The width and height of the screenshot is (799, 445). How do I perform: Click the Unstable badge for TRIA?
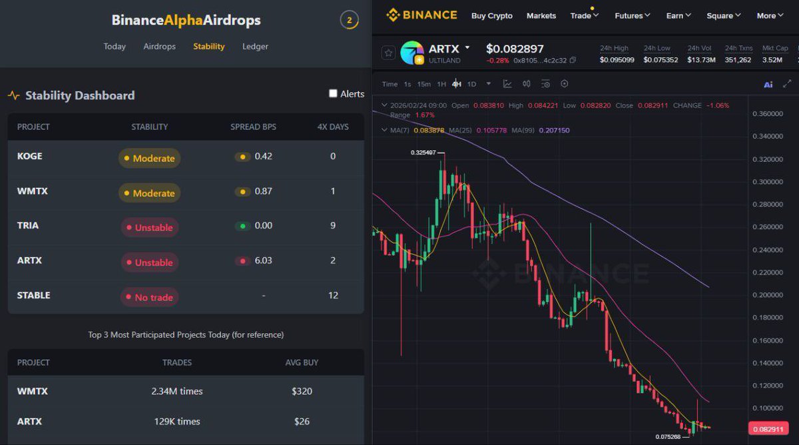[149, 227]
